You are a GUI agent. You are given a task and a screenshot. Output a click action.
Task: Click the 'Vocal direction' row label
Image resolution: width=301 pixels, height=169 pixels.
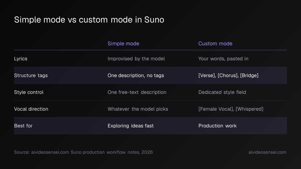click(31, 109)
